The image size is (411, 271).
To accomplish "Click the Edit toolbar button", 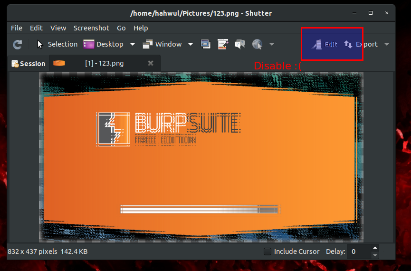I will [324, 44].
